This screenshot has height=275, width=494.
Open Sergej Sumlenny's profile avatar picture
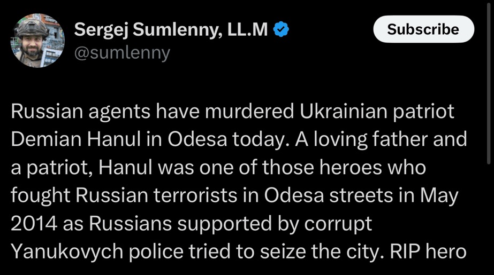[x=37, y=41]
